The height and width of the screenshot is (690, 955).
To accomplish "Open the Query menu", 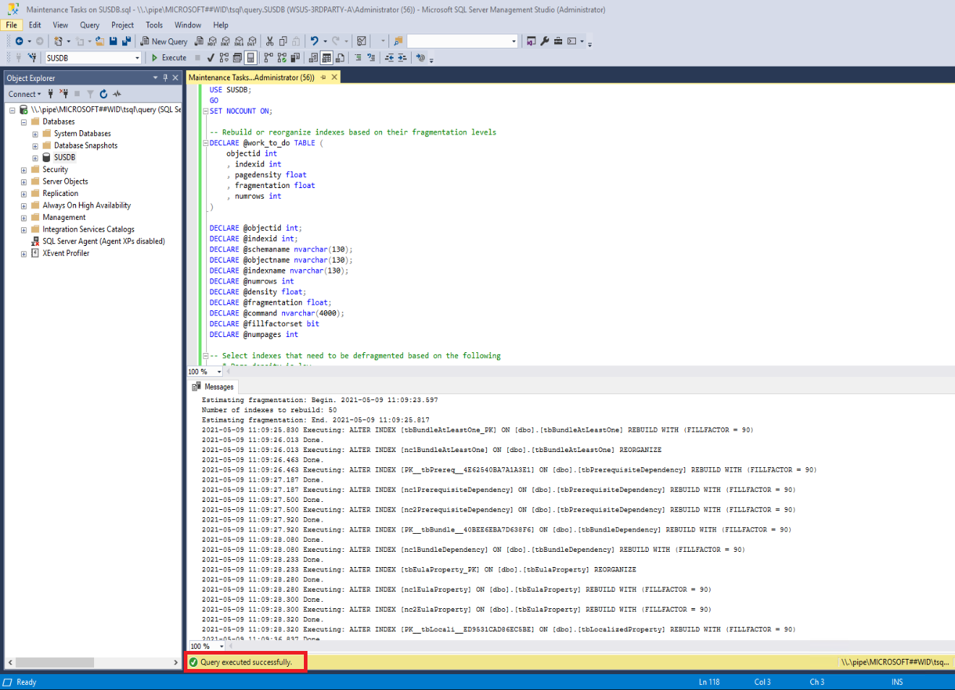I will tap(90, 25).
